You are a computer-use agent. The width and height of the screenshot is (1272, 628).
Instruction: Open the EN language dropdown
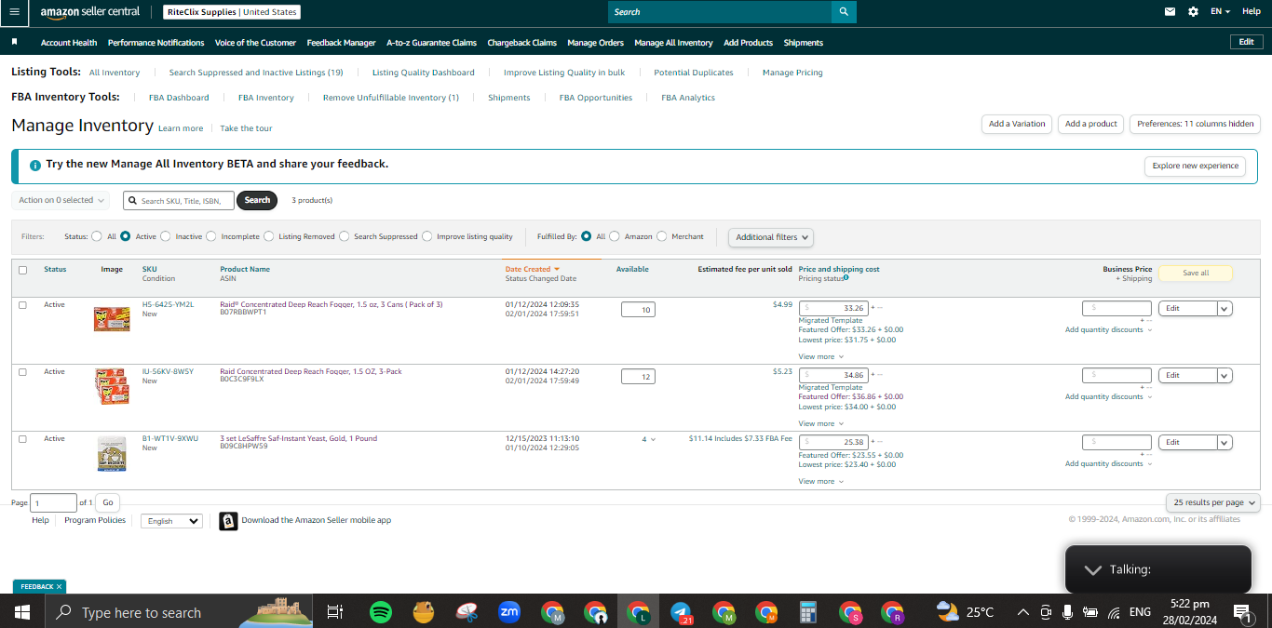point(1220,12)
